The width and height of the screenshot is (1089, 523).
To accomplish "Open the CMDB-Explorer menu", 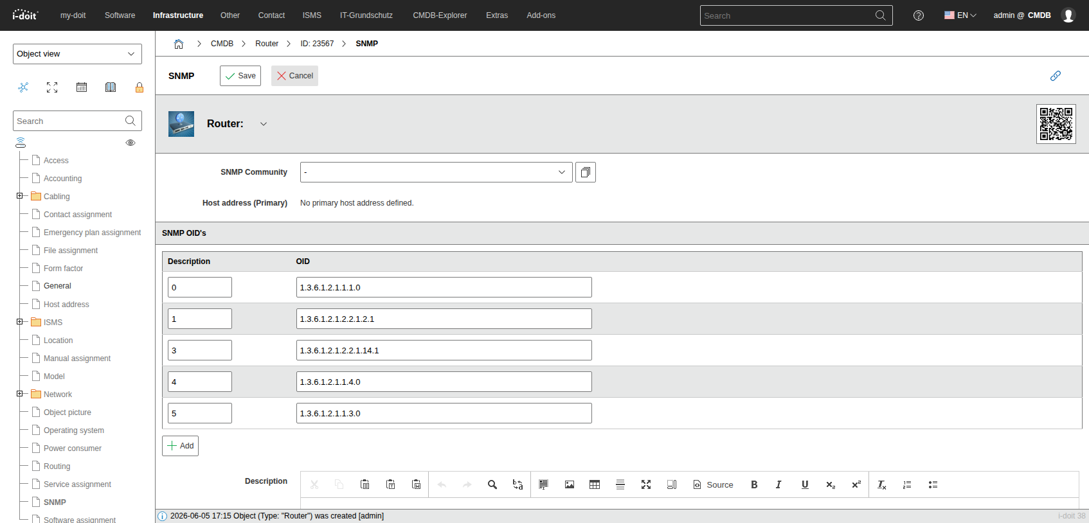I will tap(440, 15).
